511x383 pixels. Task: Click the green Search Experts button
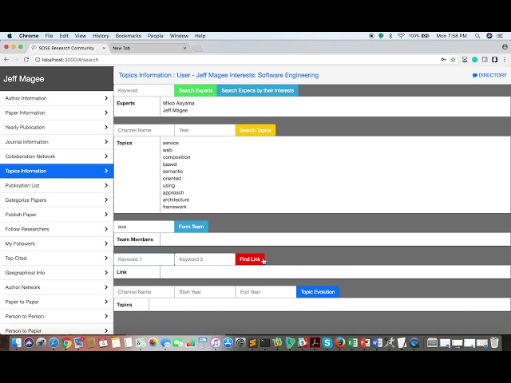pos(196,90)
